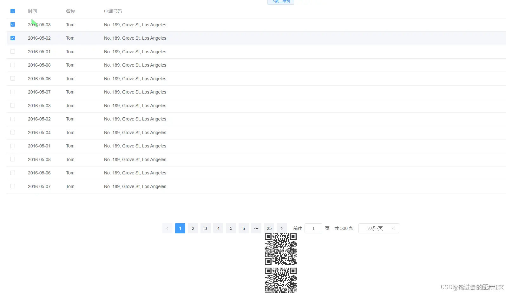Tick the checkbox of the 2016-05-04 row
The width and height of the screenshot is (506, 293).
click(x=13, y=132)
